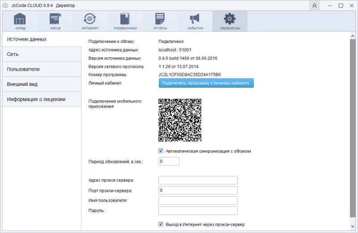The width and height of the screenshot is (358, 233).
Task: Open события (events) megaphone section
Action: point(195,21)
